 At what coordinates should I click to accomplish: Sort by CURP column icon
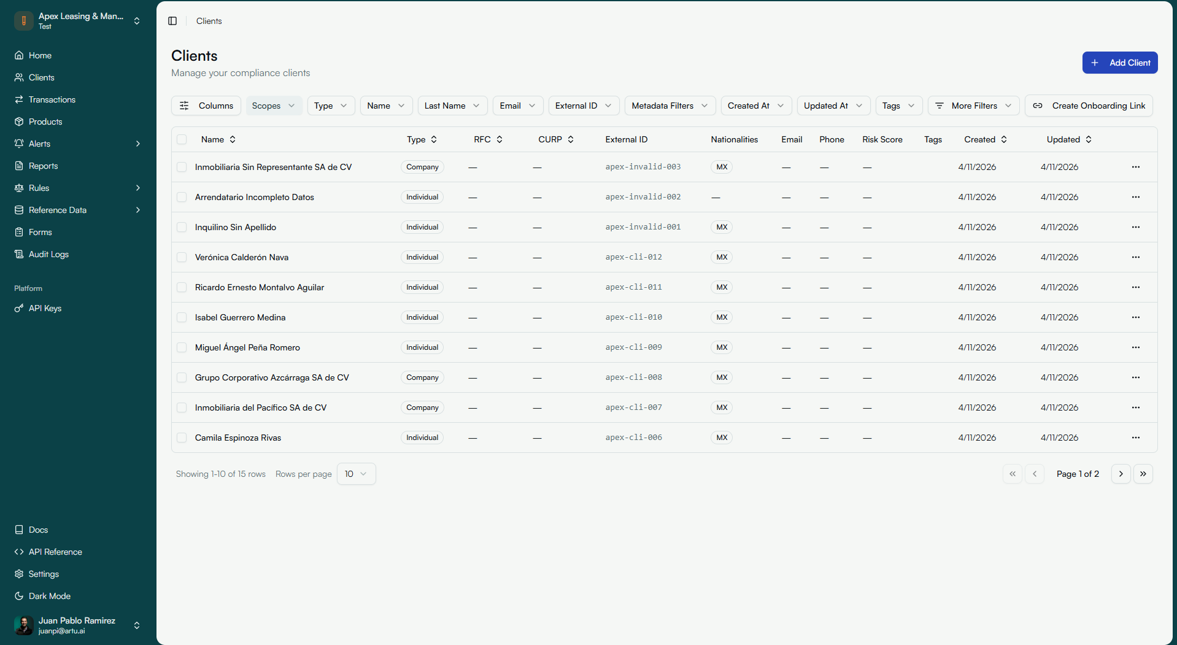571,139
